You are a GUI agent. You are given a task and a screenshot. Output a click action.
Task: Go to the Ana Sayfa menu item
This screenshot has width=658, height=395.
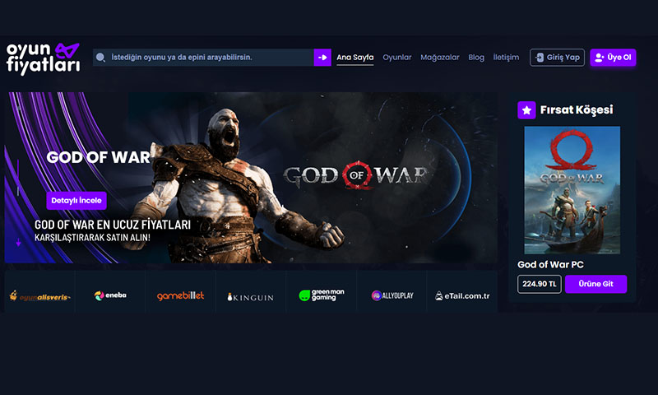pyautogui.click(x=355, y=58)
